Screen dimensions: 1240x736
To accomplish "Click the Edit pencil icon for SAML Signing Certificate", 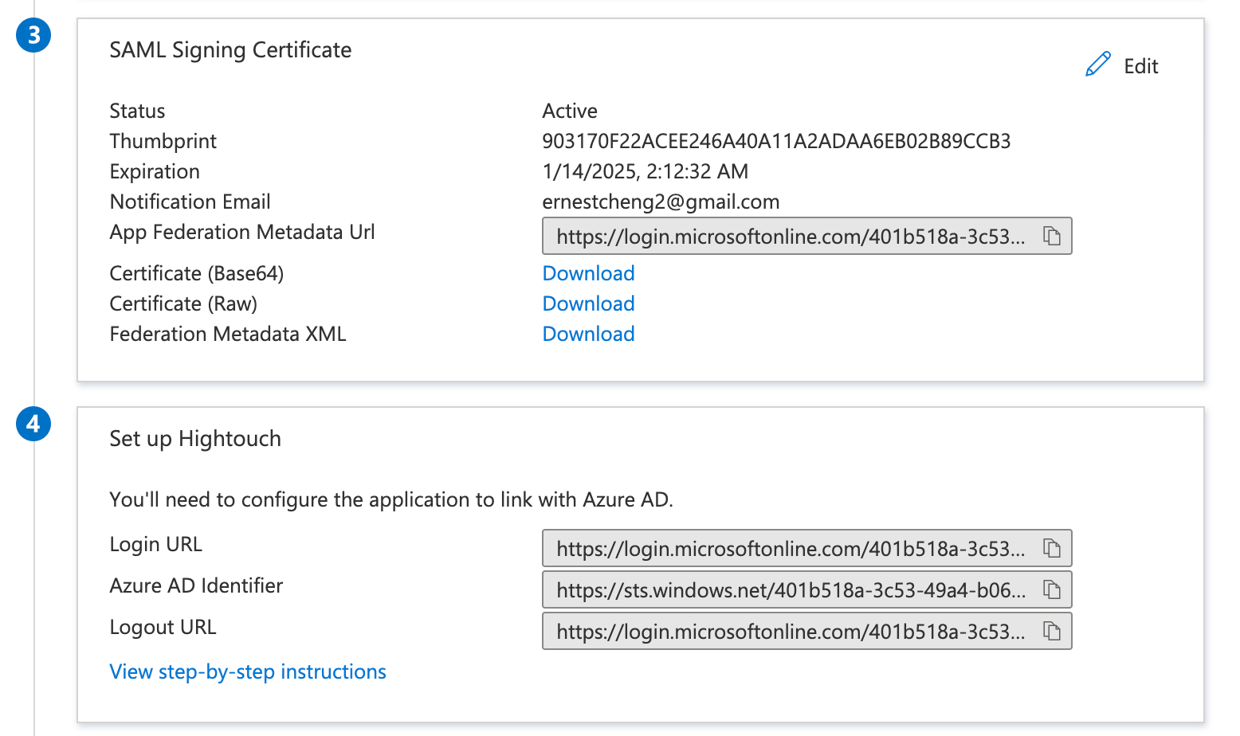I will (x=1098, y=65).
